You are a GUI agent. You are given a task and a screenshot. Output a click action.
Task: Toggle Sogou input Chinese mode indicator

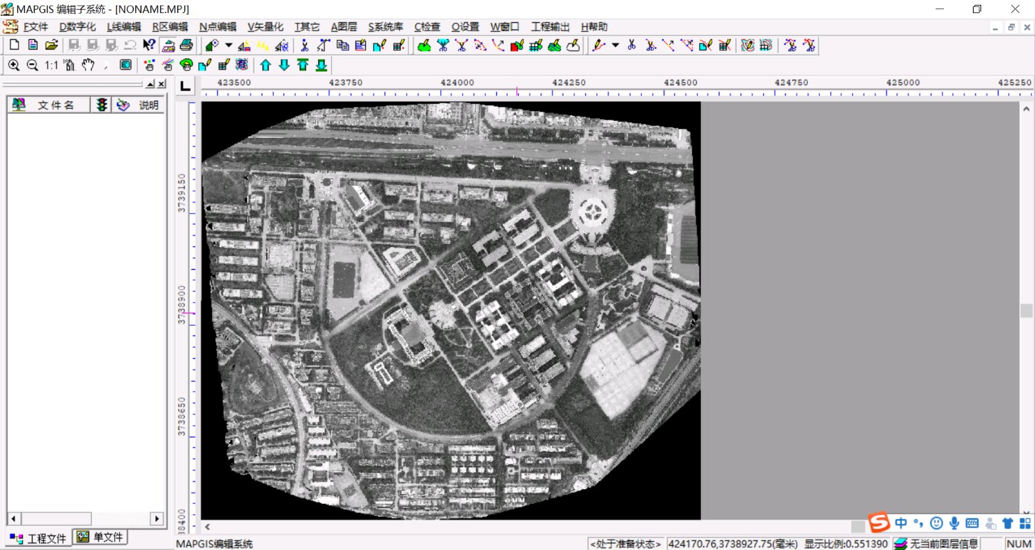[x=901, y=523]
